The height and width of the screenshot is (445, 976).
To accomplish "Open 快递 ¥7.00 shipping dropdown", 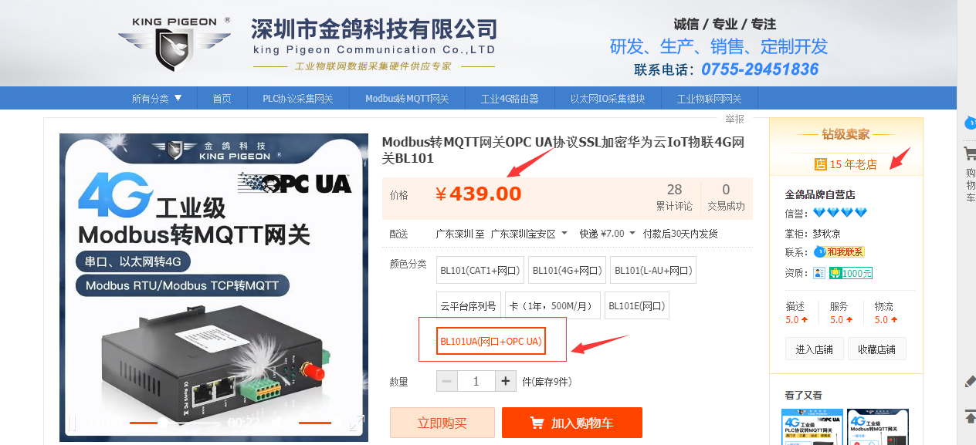I will (x=608, y=234).
